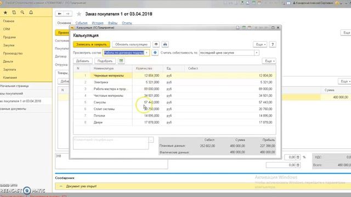Image resolution: width=351 pixels, height=197 pixels.
Task: Click the Добавить button in Калькуляция
Action: click(x=82, y=61)
